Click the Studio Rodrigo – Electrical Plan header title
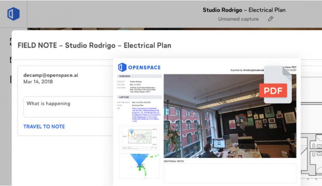 (x=244, y=10)
